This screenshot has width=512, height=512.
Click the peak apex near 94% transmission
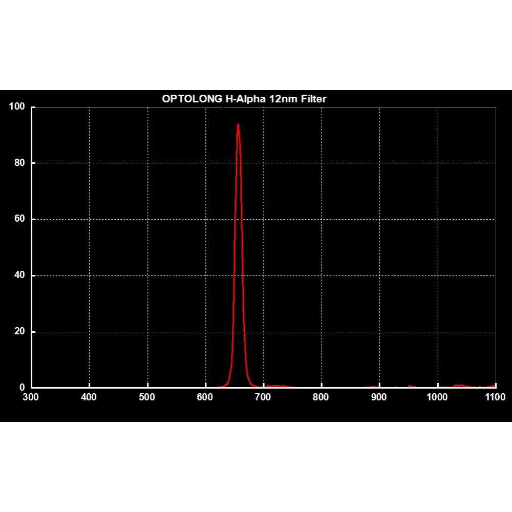(239, 124)
